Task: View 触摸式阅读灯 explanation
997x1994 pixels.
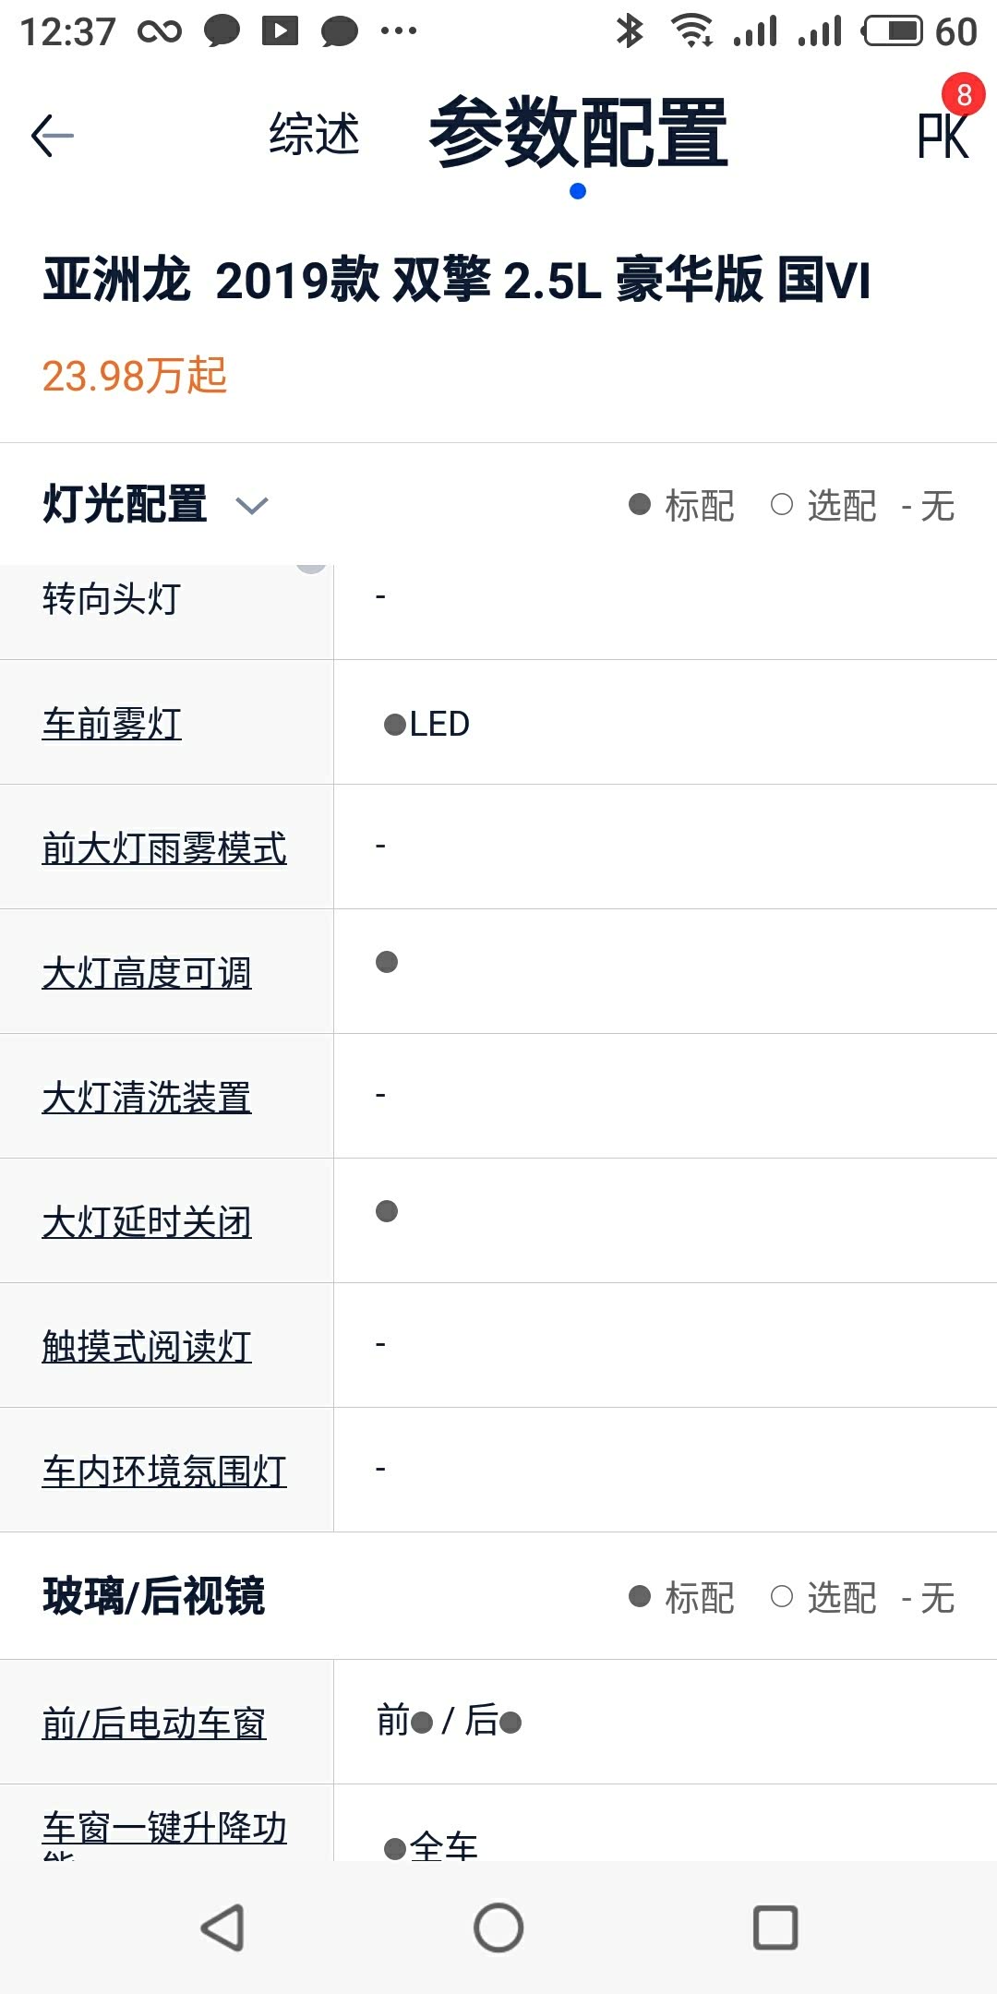Action: (147, 1346)
